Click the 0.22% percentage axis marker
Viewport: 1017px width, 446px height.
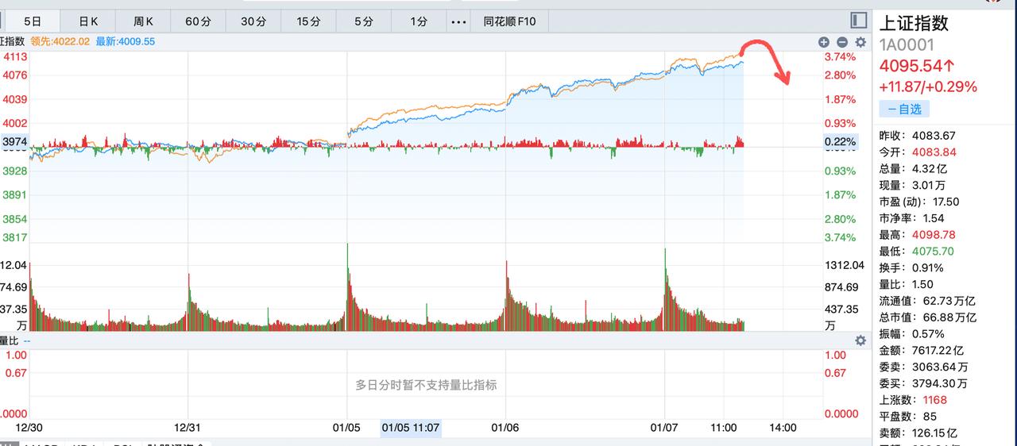(x=841, y=142)
